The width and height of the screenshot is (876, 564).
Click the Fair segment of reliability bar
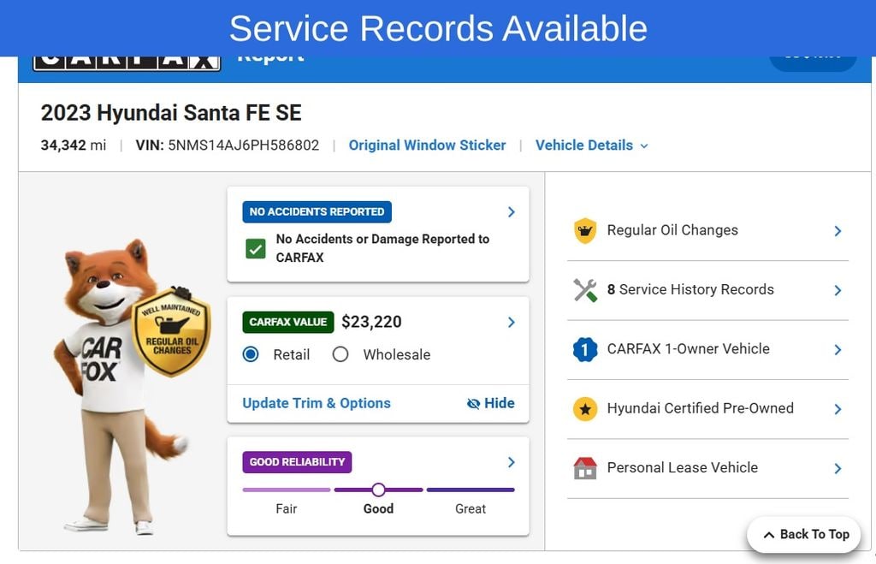point(287,490)
